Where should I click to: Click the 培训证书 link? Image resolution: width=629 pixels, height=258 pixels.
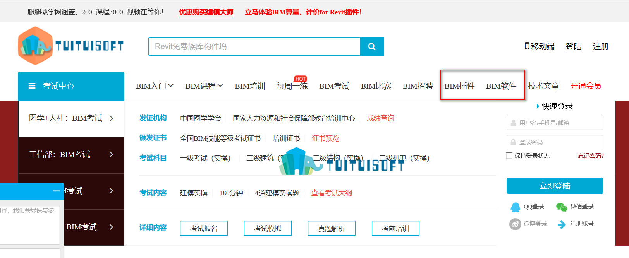(x=286, y=138)
